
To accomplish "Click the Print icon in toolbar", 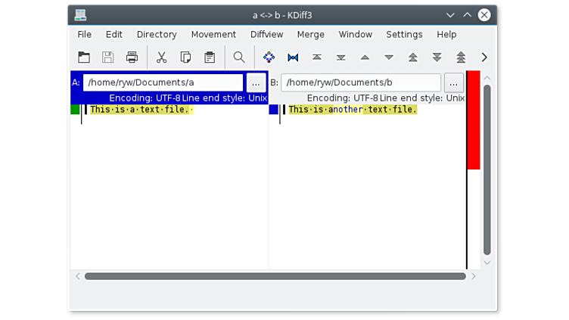I will tap(132, 57).
